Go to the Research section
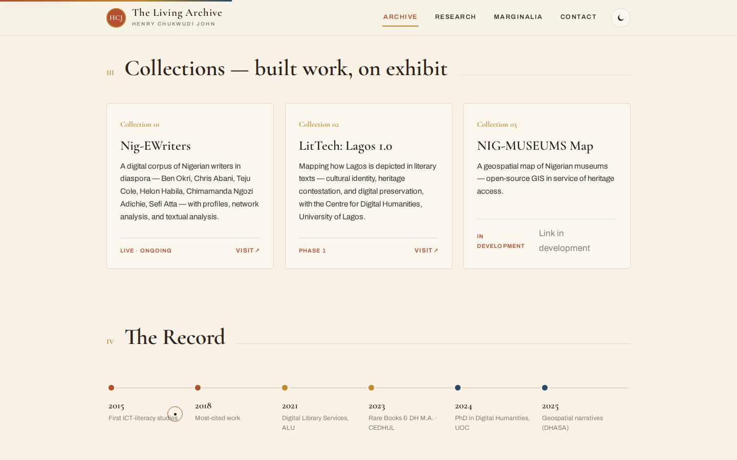737x460 pixels. coord(456,17)
